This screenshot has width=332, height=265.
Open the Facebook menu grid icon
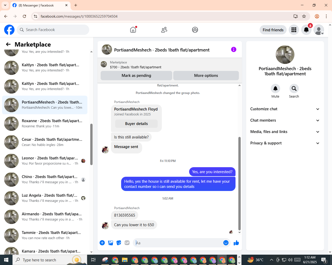pos(294,30)
